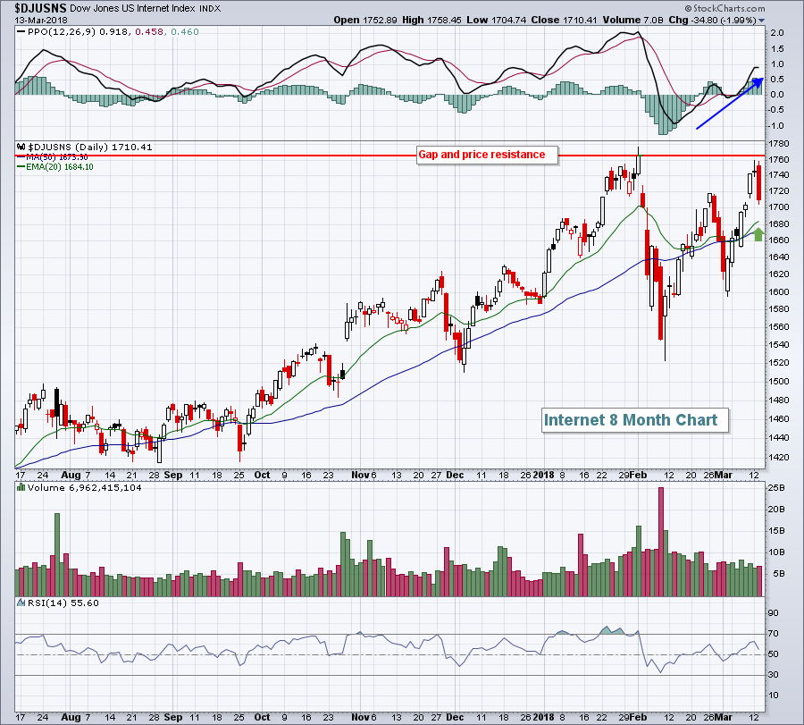Click the 'Gap and price resistance' annotation box
The height and width of the screenshot is (725, 804).
pyautogui.click(x=487, y=155)
